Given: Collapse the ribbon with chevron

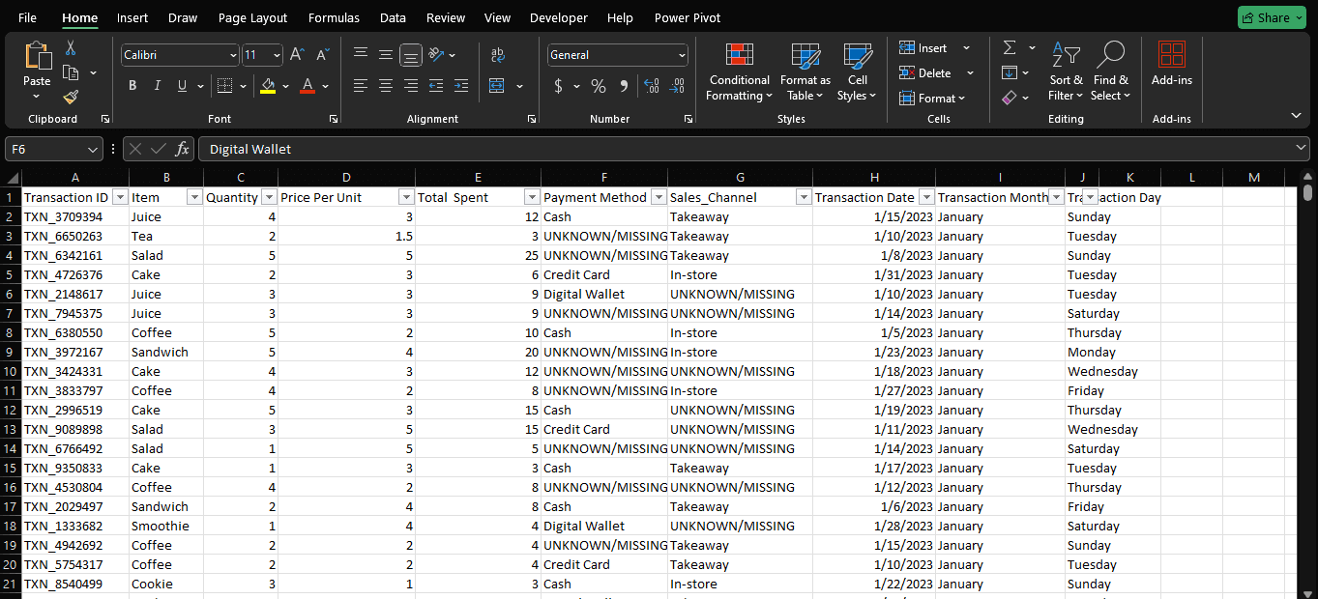Looking at the screenshot, I should pyautogui.click(x=1296, y=115).
